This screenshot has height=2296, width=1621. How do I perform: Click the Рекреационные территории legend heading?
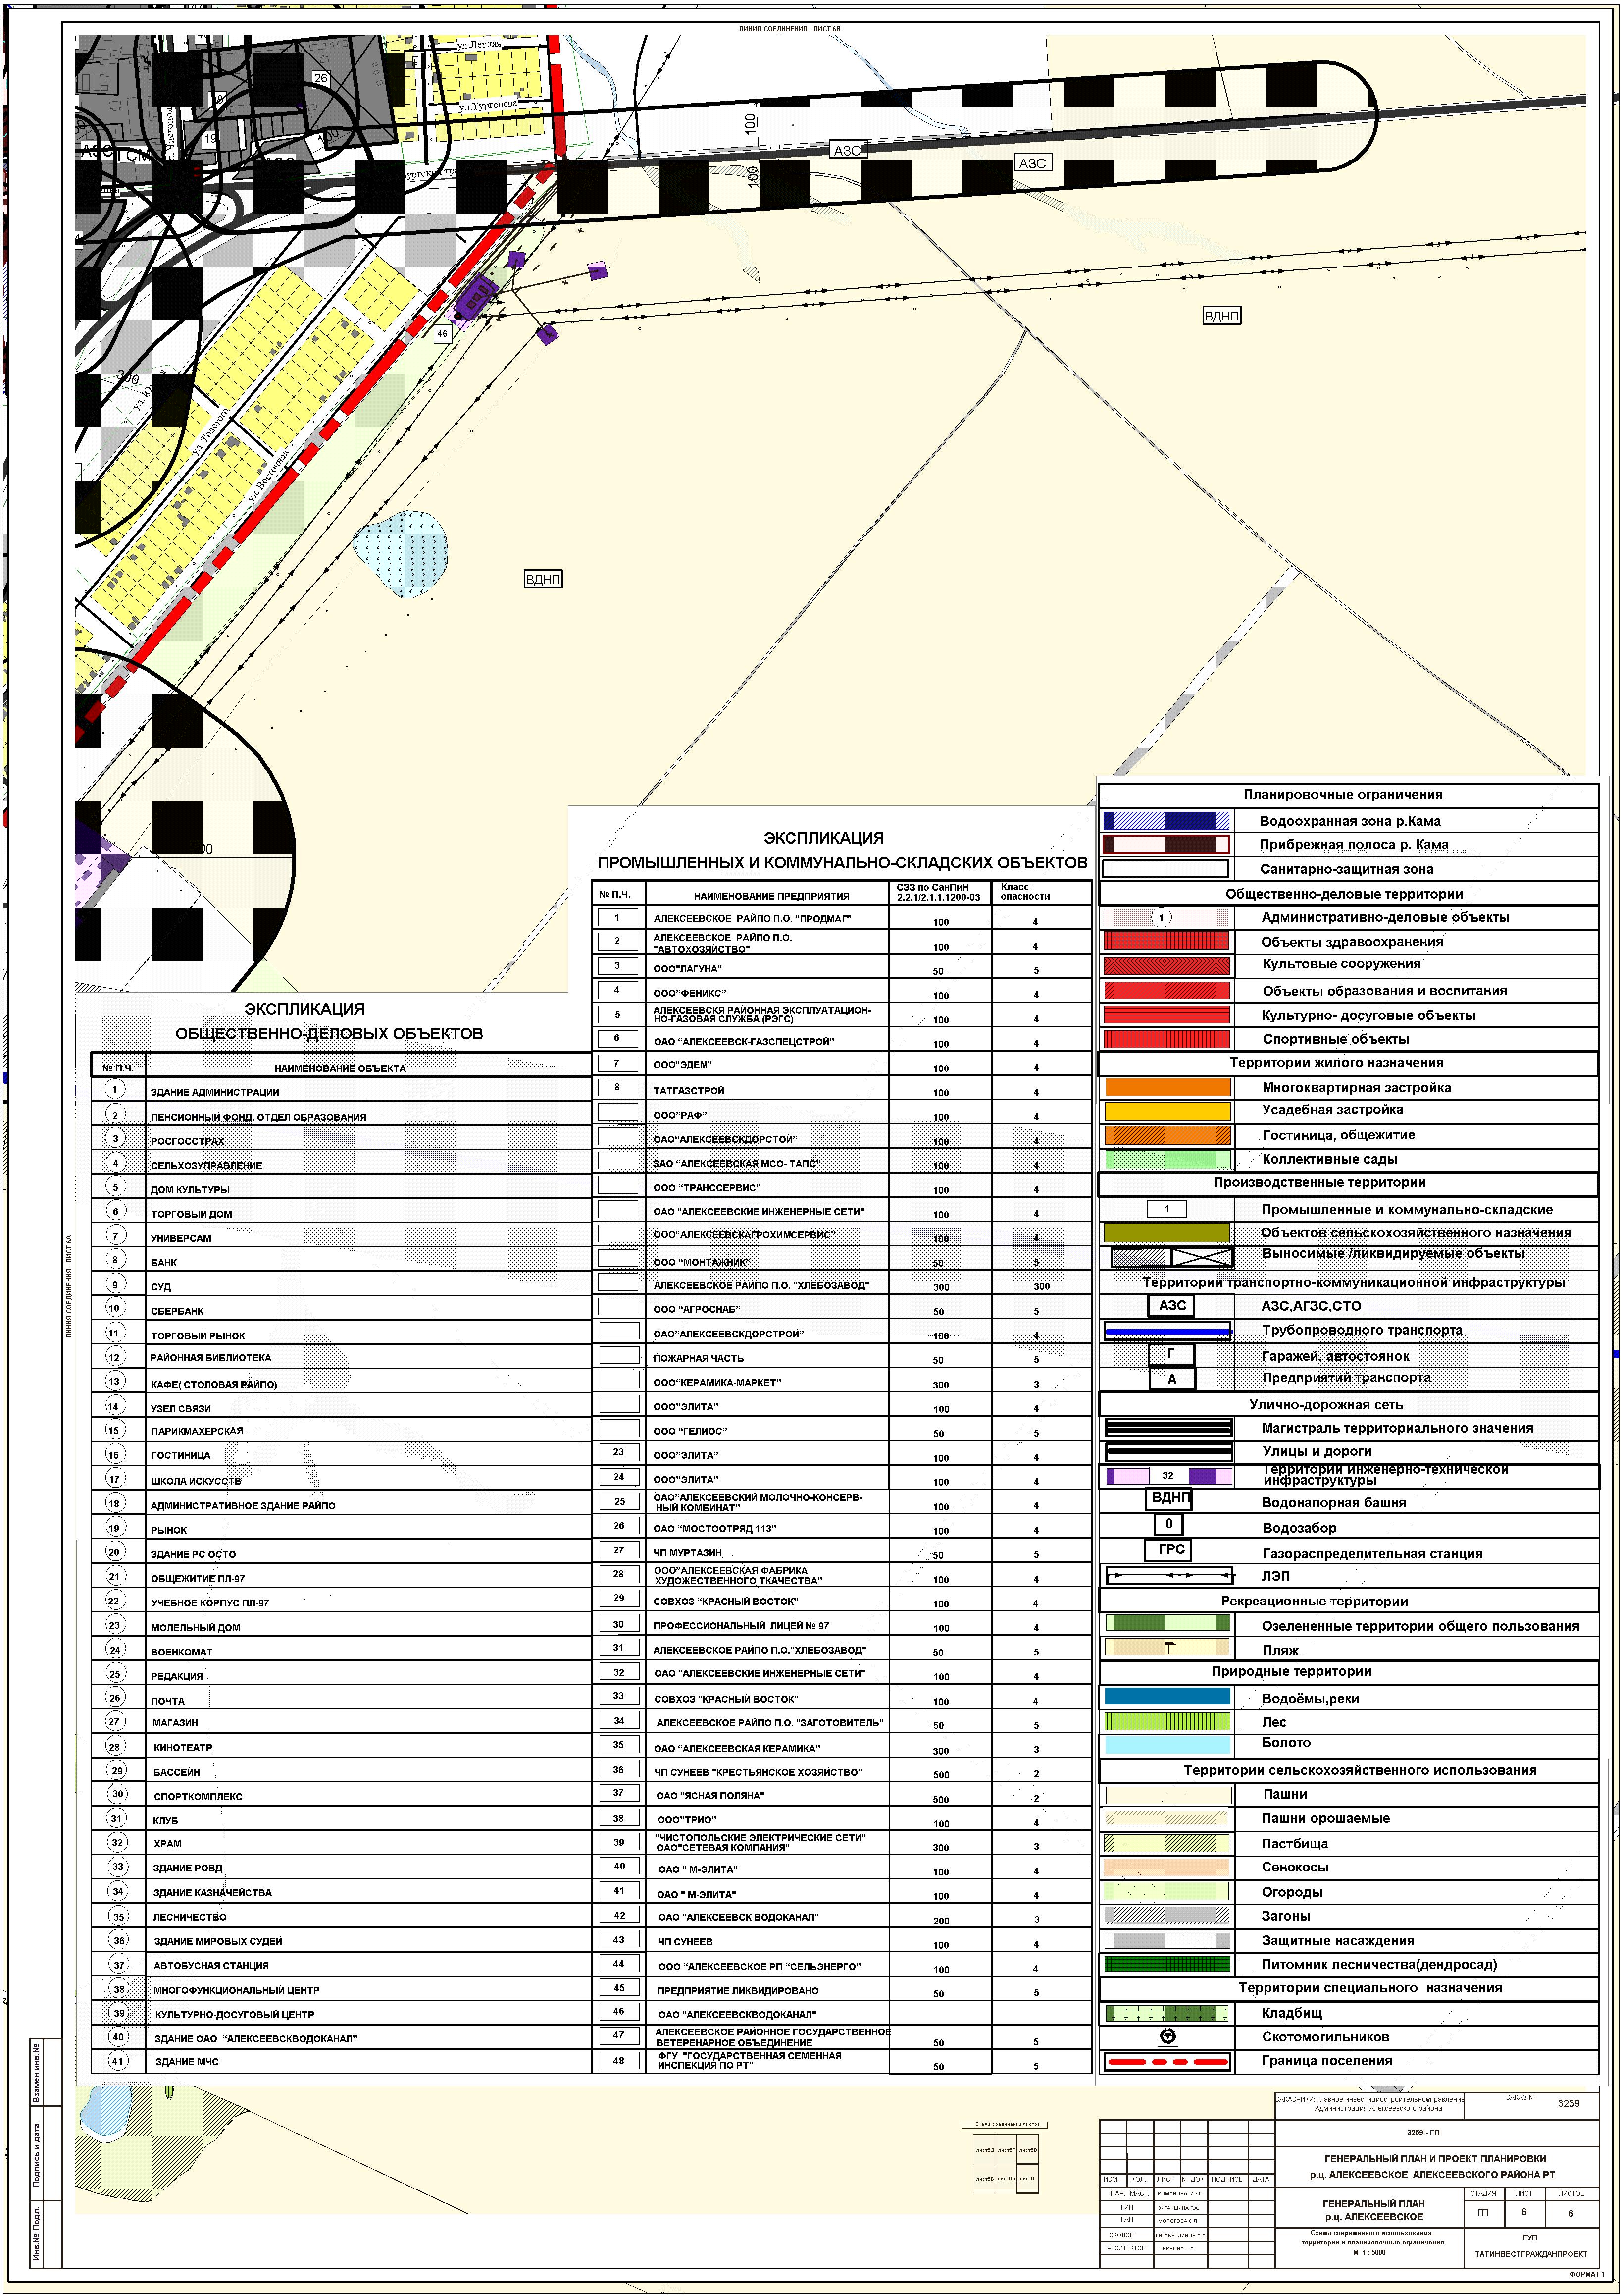coord(1314,1601)
